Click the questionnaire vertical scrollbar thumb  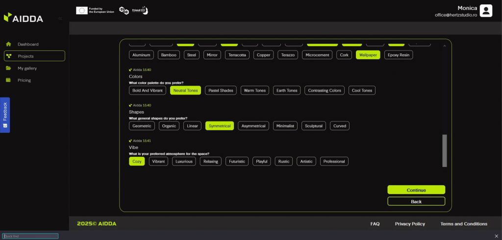445,150
